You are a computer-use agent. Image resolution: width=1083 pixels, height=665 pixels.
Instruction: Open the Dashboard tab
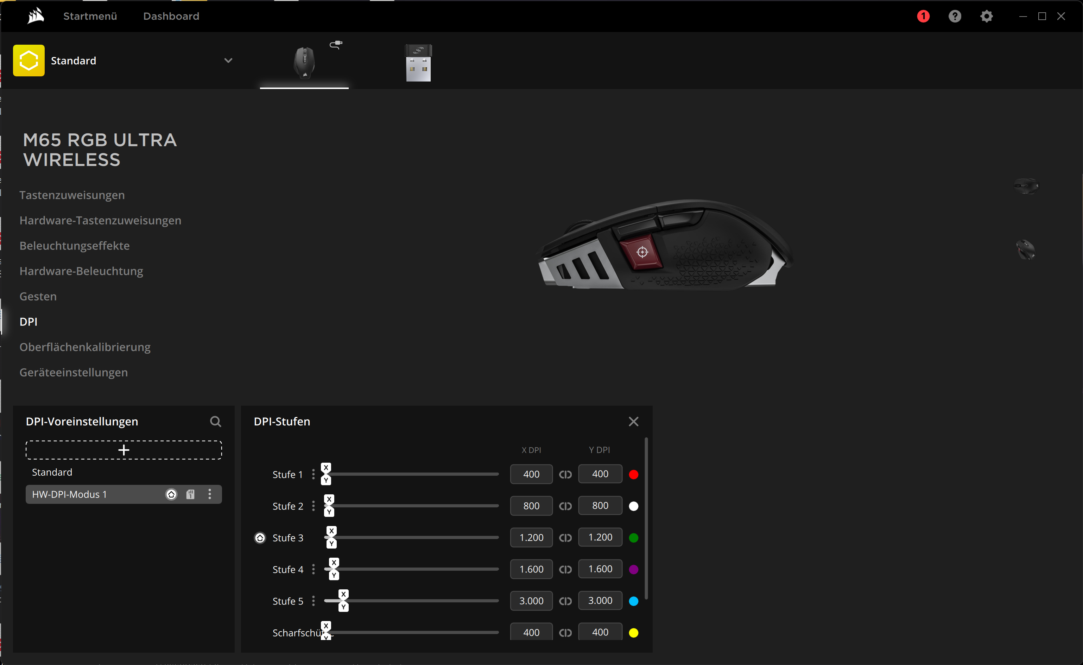171,16
